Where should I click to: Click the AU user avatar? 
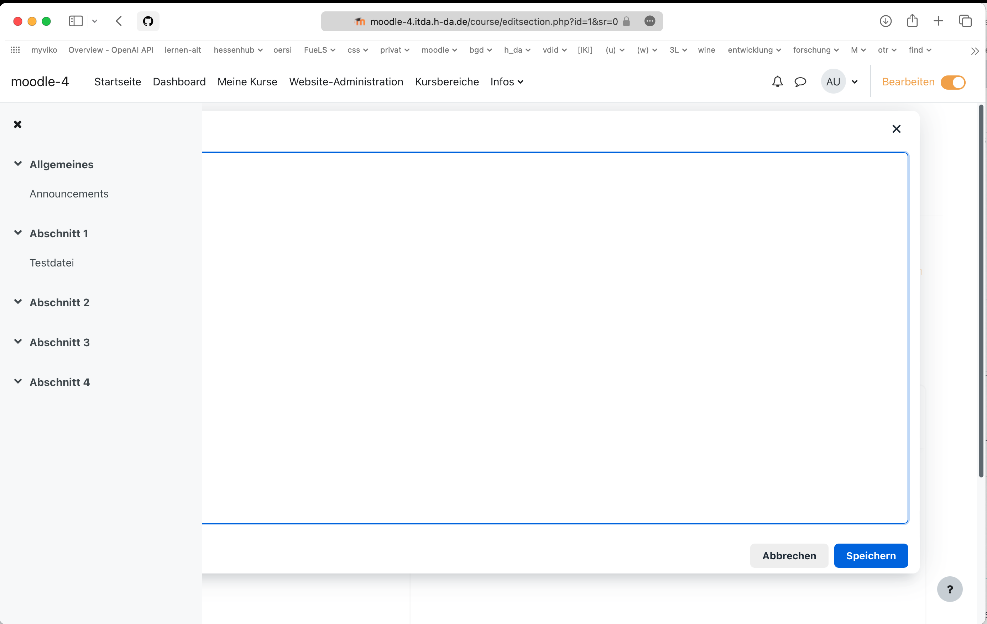[833, 81]
